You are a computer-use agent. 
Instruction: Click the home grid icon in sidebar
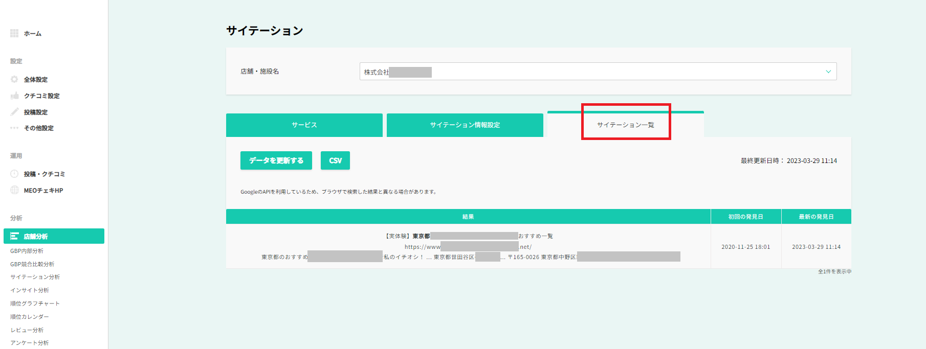tap(14, 33)
